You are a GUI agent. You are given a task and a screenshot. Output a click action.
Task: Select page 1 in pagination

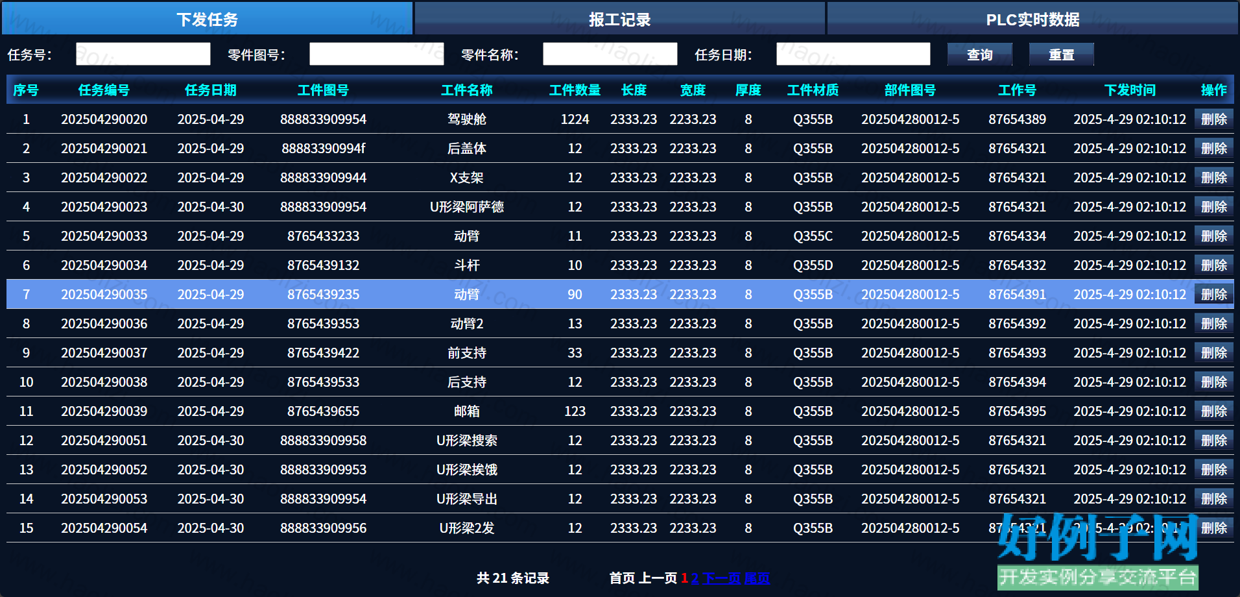pos(684,578)
